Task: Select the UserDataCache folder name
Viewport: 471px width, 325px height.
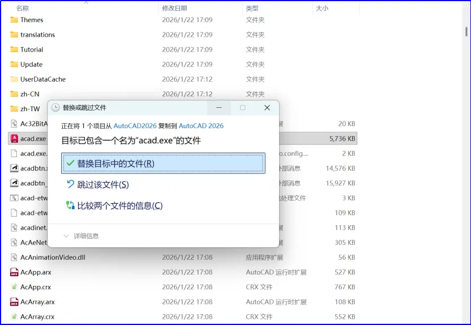Action: coord(43,79)
